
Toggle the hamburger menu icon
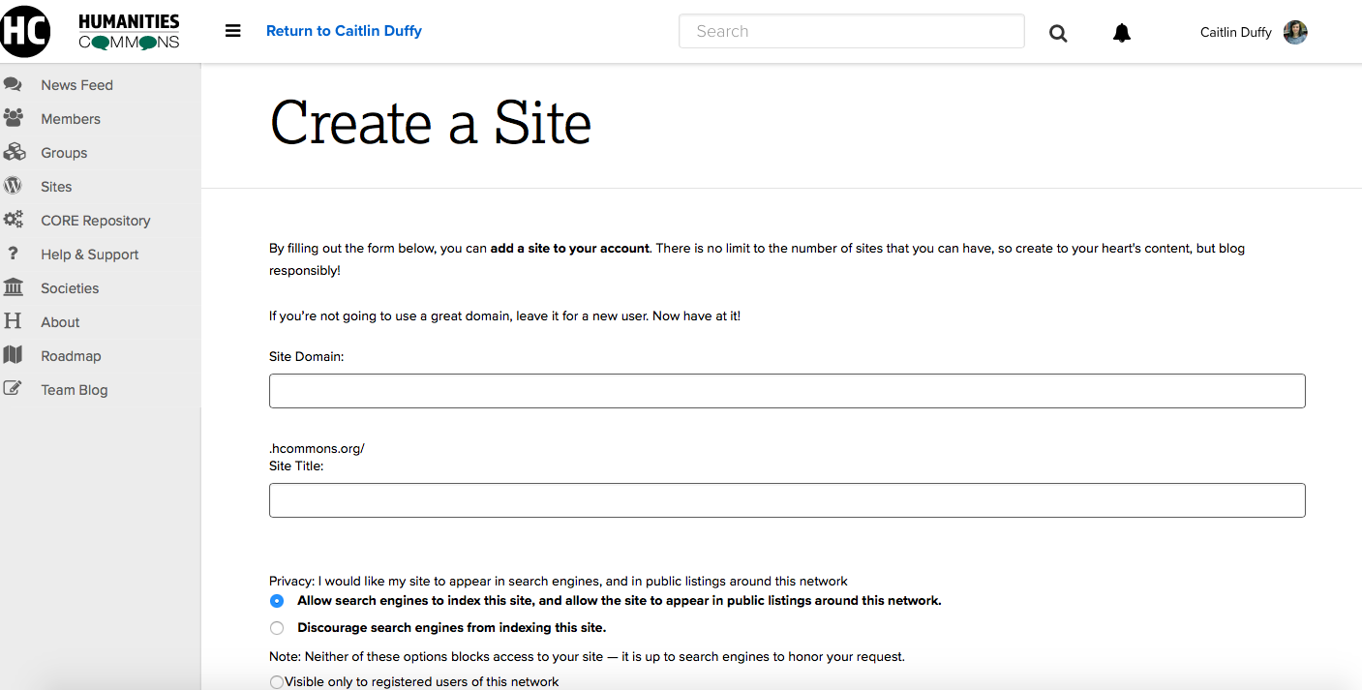[x=232, y=31]
